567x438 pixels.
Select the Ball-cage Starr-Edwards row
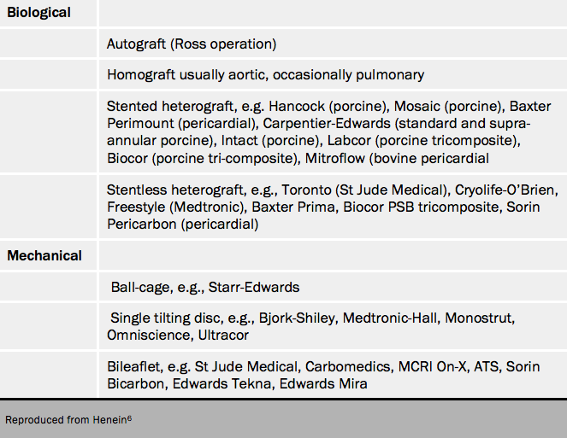click(205, 287)
